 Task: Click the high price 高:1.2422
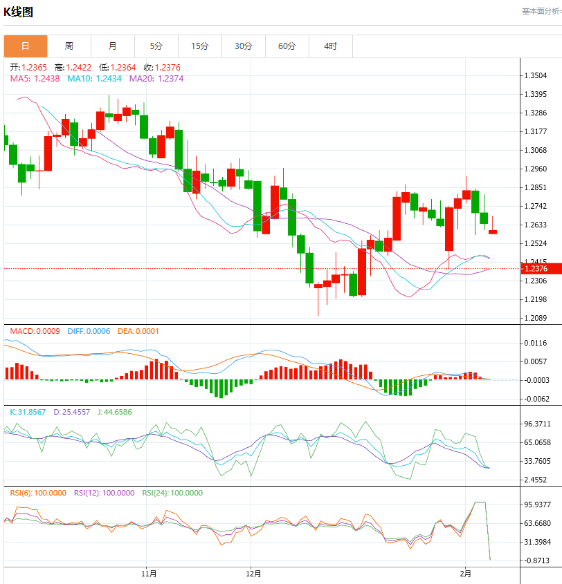point(73,68)
